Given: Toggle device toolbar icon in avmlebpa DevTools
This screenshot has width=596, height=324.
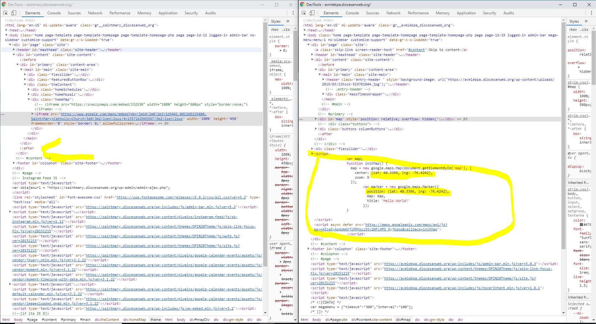Looking at the screenshot, I should pos(312,13).
